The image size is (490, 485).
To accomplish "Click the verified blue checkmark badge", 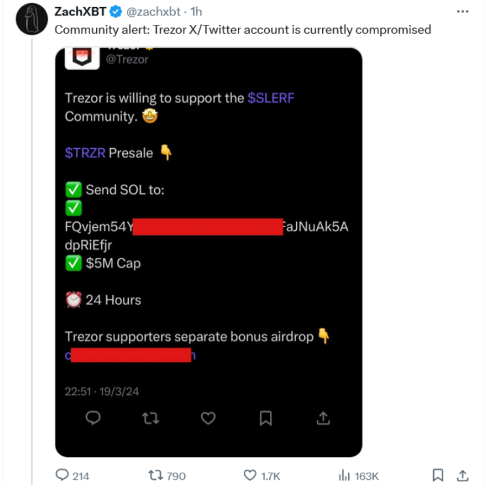I will [x=115, y=12].
